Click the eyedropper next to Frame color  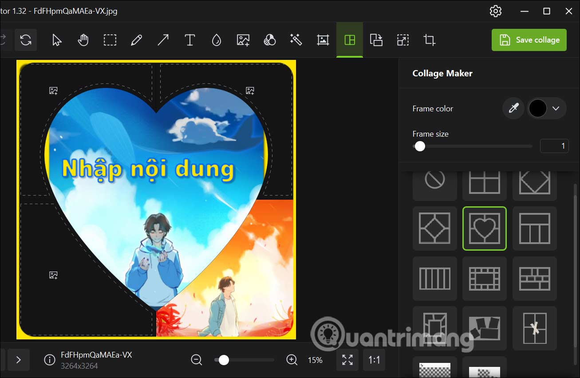click(513, 108)
